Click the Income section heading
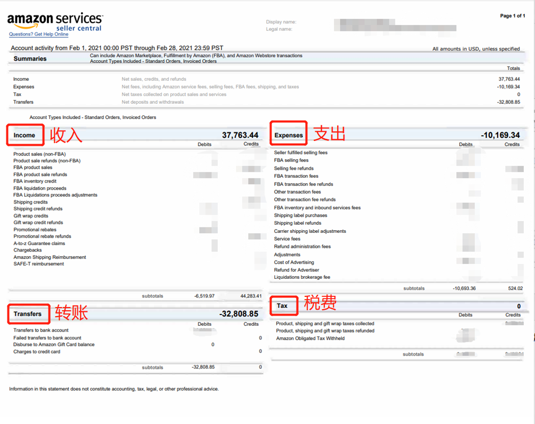This screenshot has height=424, width=535. (x=24, y=135)
